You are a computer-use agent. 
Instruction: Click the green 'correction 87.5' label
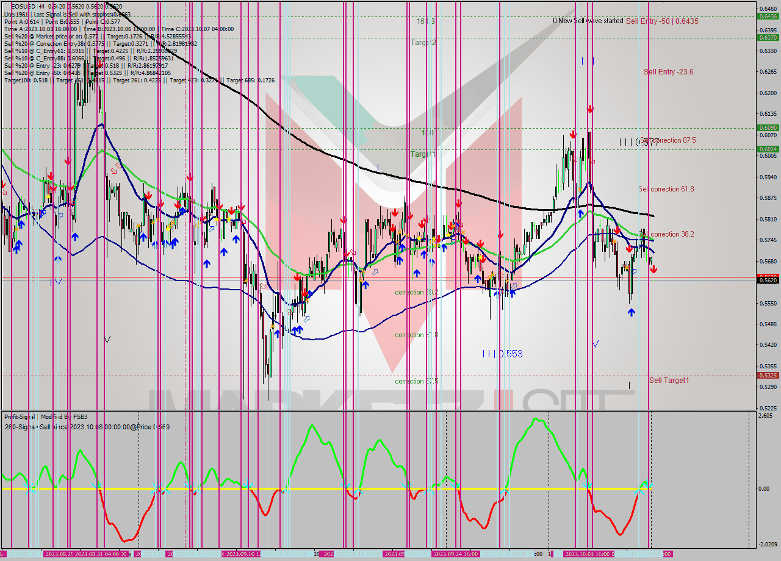pos(417,381)
